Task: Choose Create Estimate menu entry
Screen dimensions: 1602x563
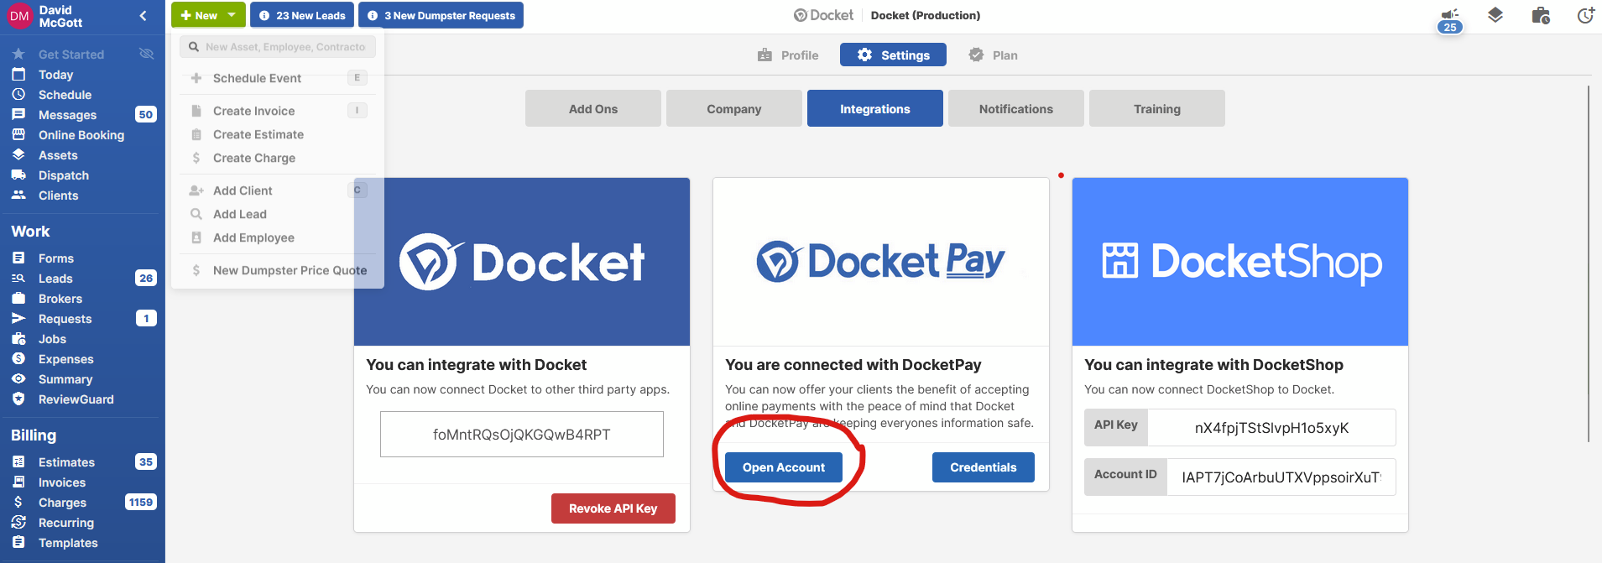Action: (x=278, y=134)
